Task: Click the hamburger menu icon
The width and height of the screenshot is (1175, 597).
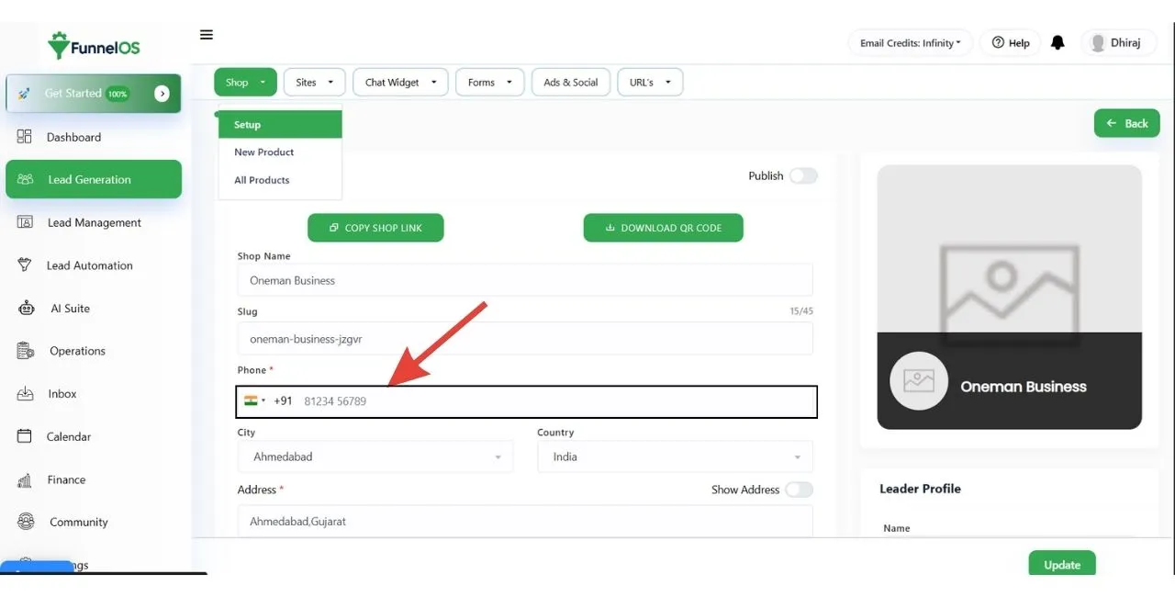Action: [207, 35]
